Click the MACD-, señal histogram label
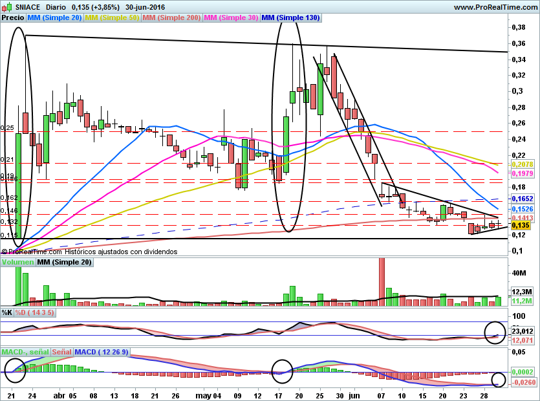Screen dimensions: 540x401 [x=24, y=352]
